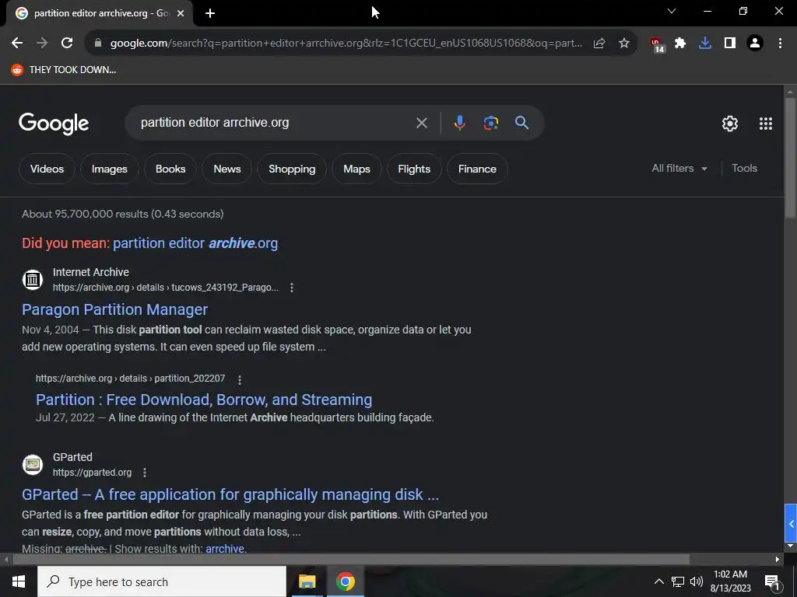The height and width of the screenshot is (597, 797).
Task: Open File Explorer from taskbar
Action: click(307, 581)
